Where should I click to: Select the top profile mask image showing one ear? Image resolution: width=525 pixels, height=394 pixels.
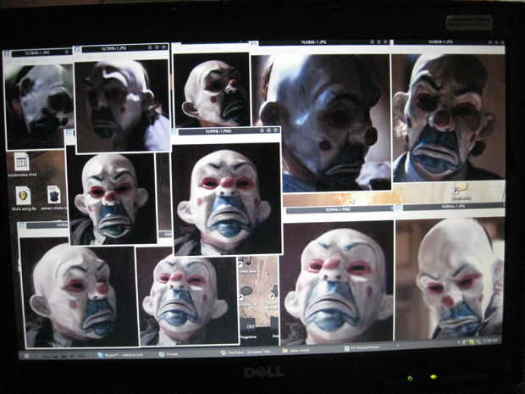[212, 90]
